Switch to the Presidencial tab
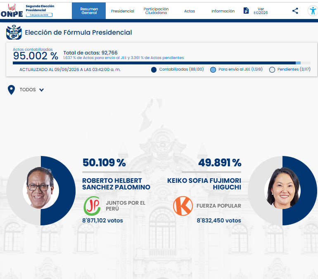 (123, 11)
